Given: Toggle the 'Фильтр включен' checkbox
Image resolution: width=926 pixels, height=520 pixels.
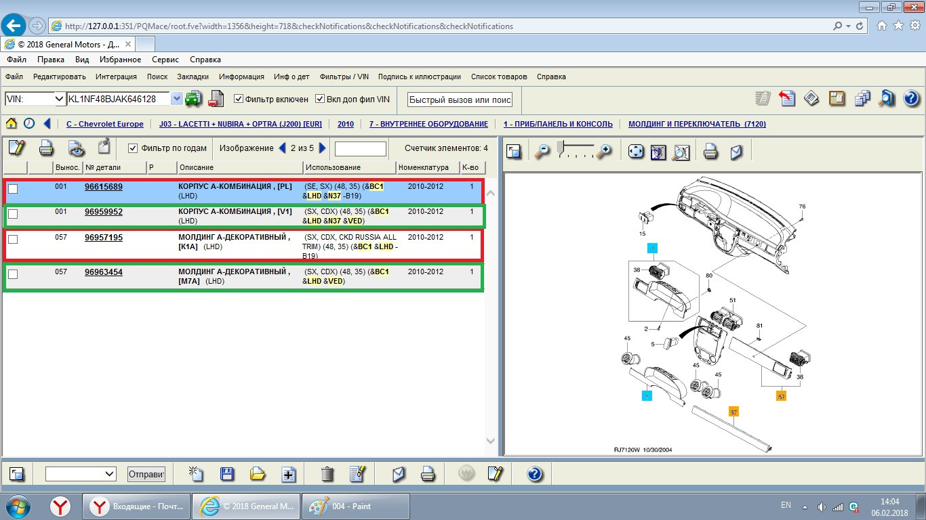Looking at the screenshot, I should 239,99.
